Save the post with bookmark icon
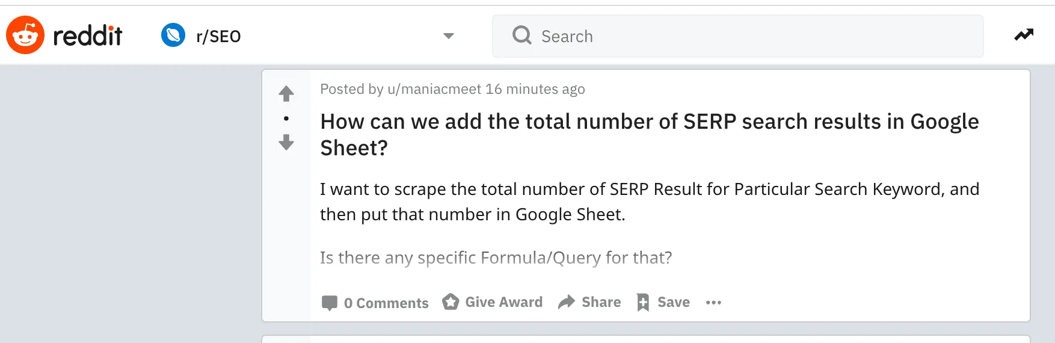Screen dimensions: 1055x343 (663, 302)
